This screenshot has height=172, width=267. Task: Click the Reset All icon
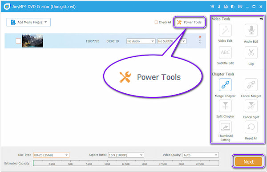click(x=251, y=127)
